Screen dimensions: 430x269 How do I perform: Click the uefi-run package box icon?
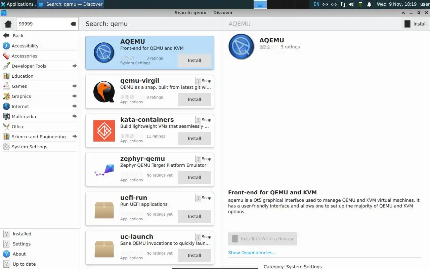click(x=104, y=210)
